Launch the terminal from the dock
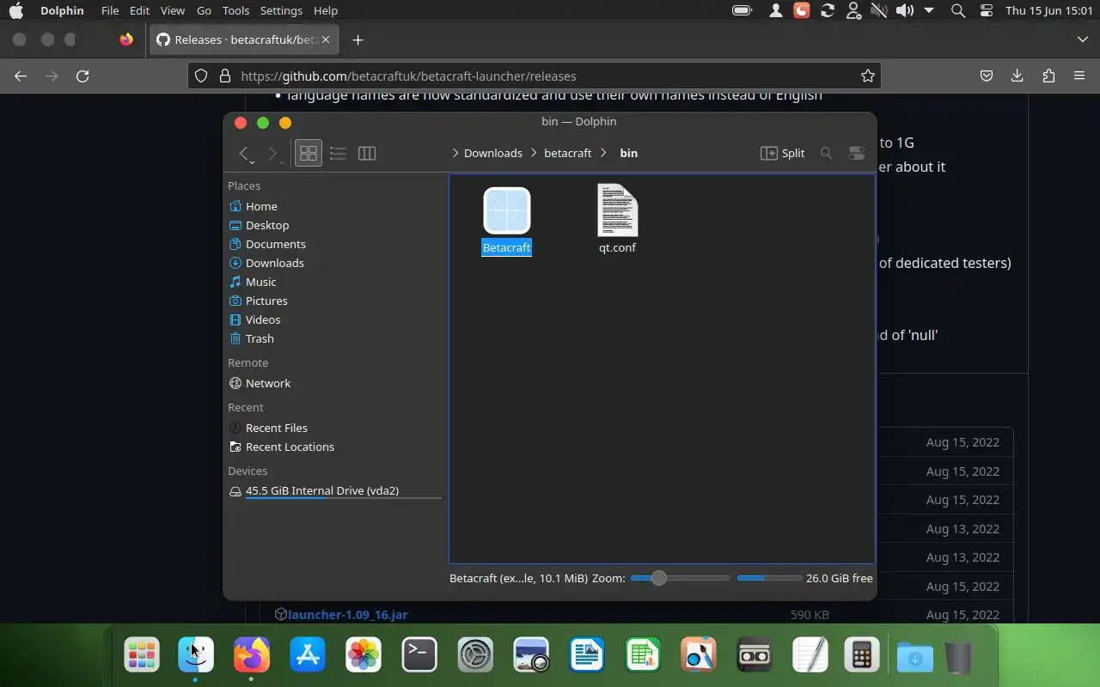 [419, 655]
